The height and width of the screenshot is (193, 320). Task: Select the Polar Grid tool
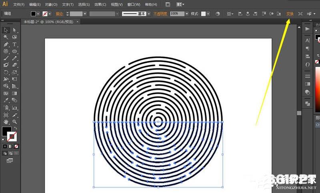tap(6, 51)
